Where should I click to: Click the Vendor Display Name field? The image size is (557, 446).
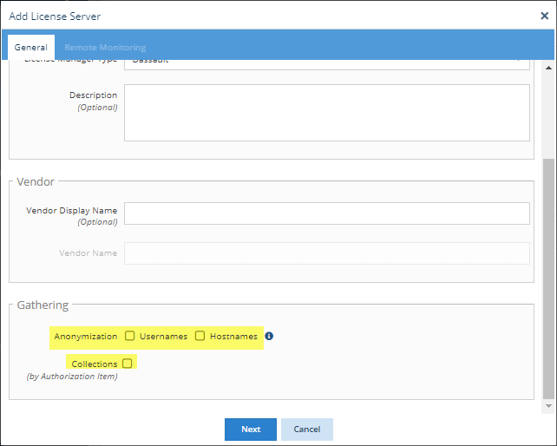pos(327,213)
